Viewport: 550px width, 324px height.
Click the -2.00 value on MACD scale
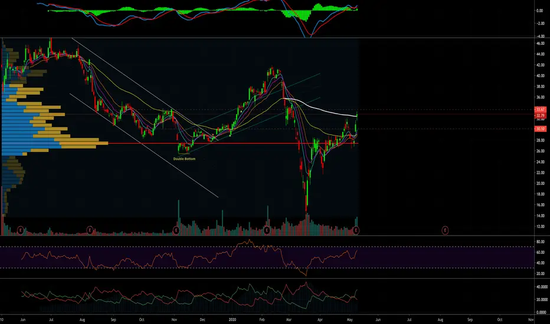(x=540, y=24)
